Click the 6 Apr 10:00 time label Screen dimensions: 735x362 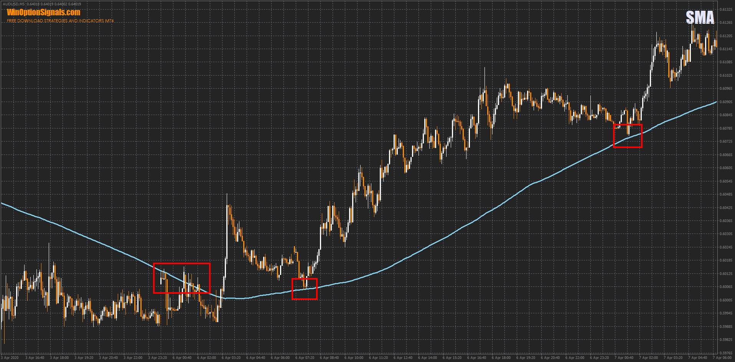[x=354, y=358]
